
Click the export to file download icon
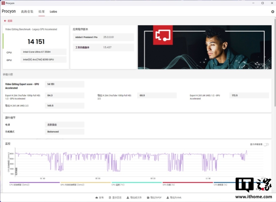tap(128, 198)
